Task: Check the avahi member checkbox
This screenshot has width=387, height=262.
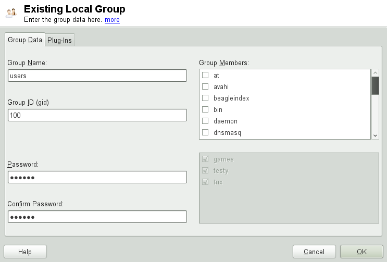Action: 205,86
